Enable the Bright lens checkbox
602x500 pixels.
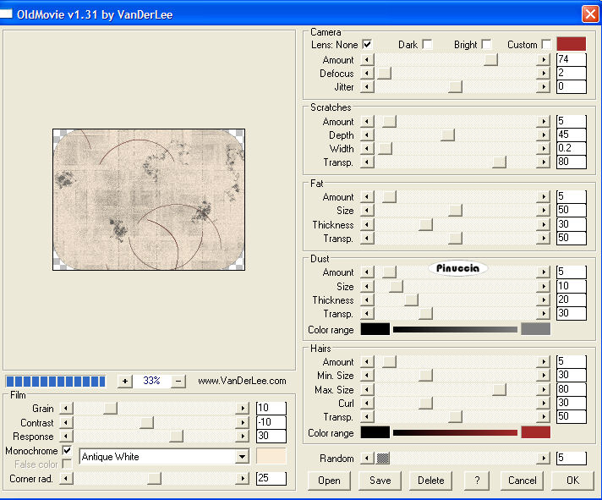(x=486, y=44)
